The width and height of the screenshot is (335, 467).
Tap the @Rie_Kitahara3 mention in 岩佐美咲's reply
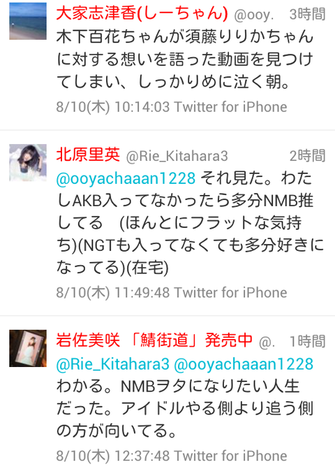coord(112,364)
